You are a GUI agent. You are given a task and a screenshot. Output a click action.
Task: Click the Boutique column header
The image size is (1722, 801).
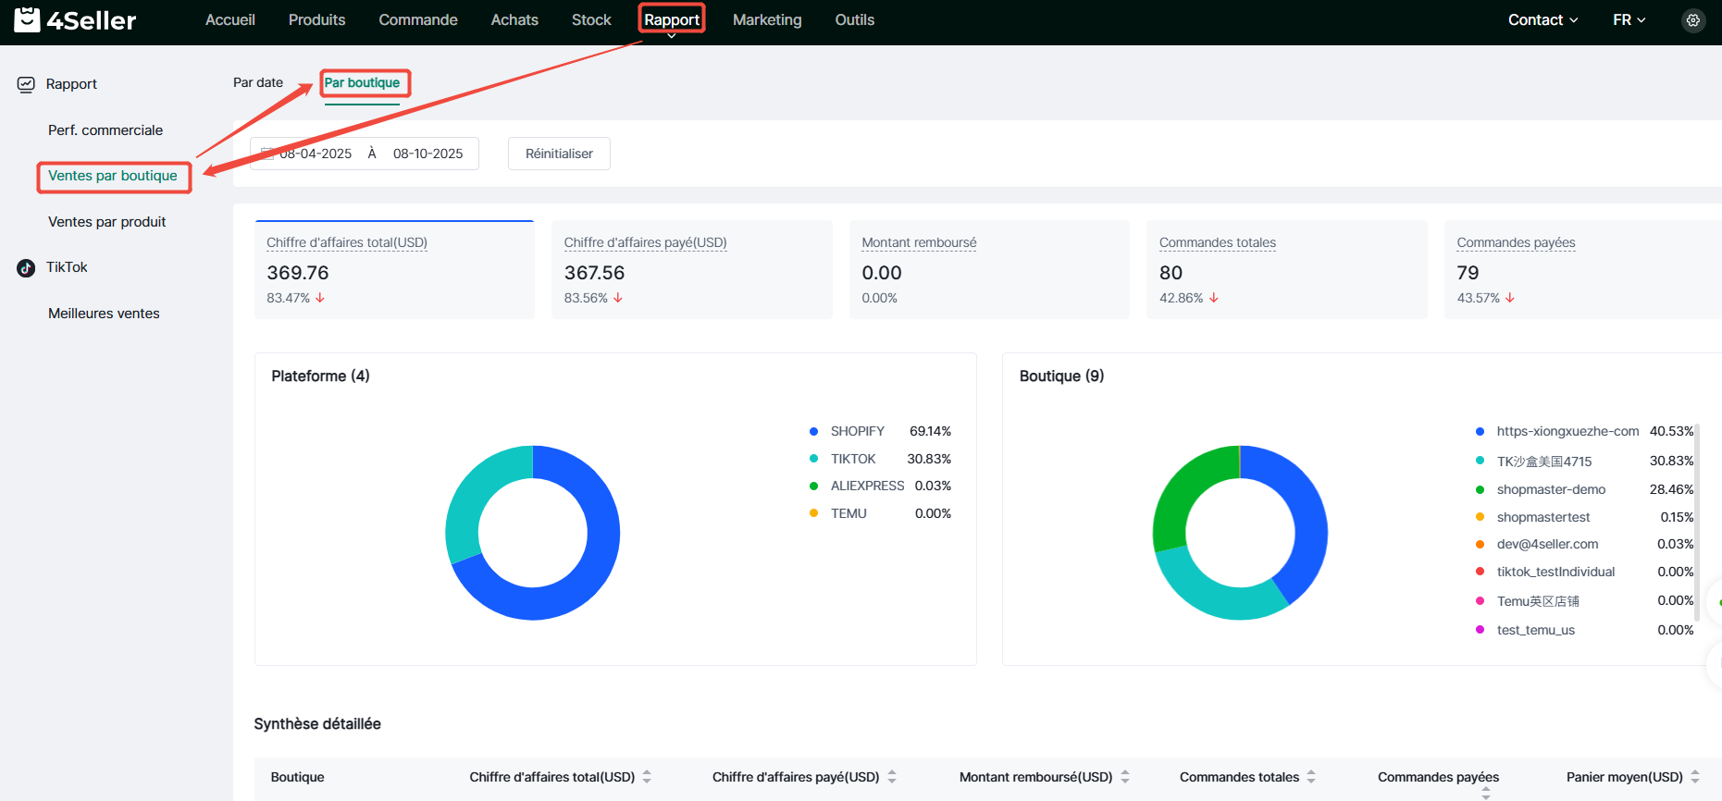tap(297, 777)
